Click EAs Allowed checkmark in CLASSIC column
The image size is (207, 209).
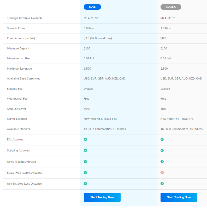click(162, 139)
